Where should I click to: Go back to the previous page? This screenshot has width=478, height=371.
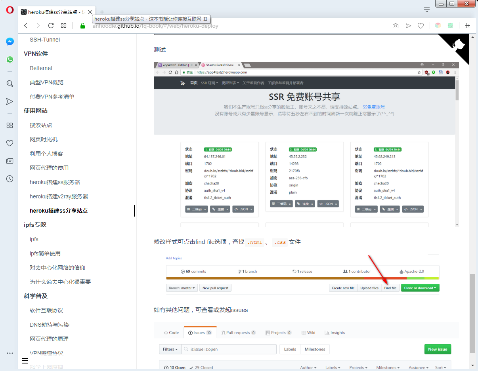click(26, 26)
